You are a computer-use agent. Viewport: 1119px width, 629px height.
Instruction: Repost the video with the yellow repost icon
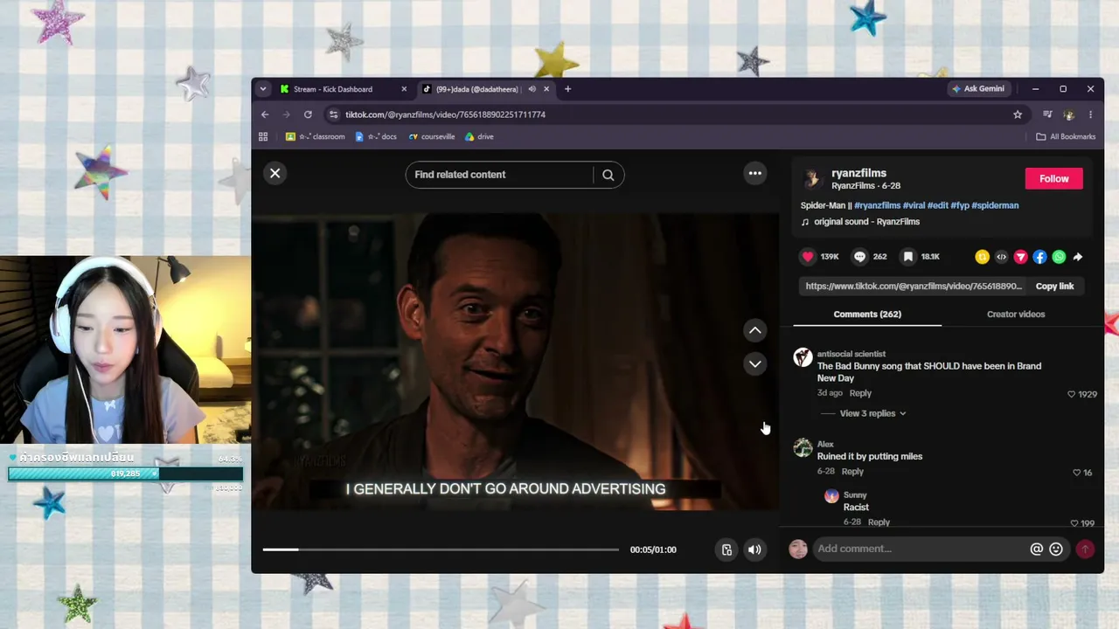pos(983,257)
